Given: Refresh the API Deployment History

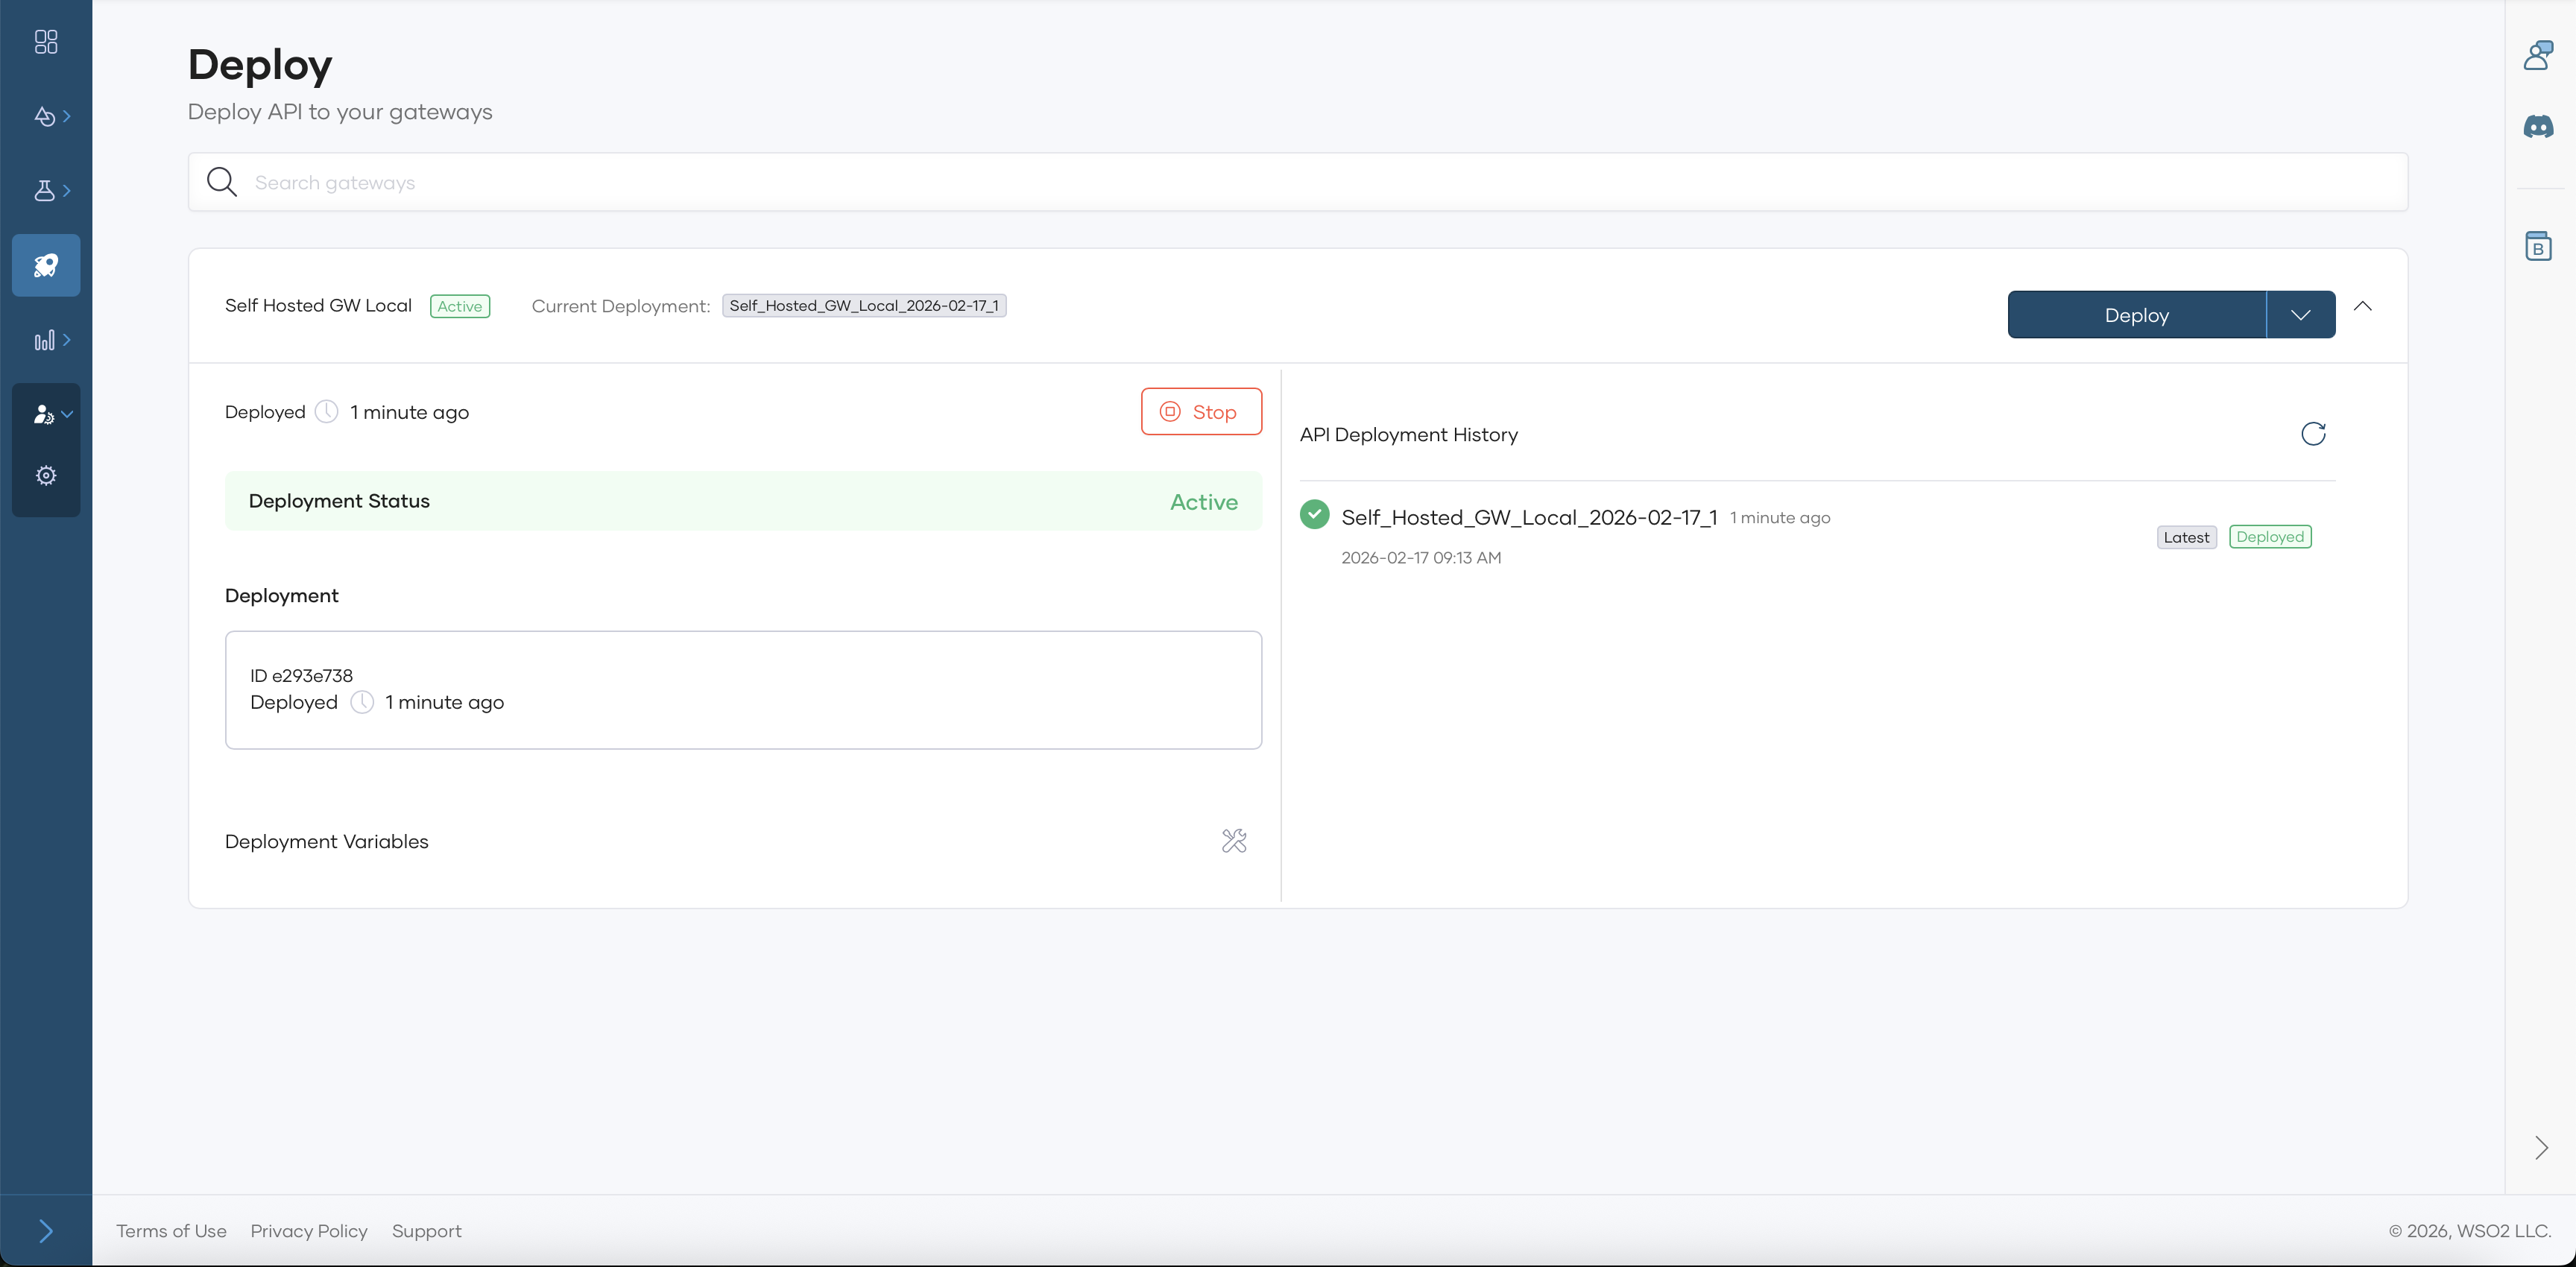Looking at the screenshot, I should (x=2313, y=434).
